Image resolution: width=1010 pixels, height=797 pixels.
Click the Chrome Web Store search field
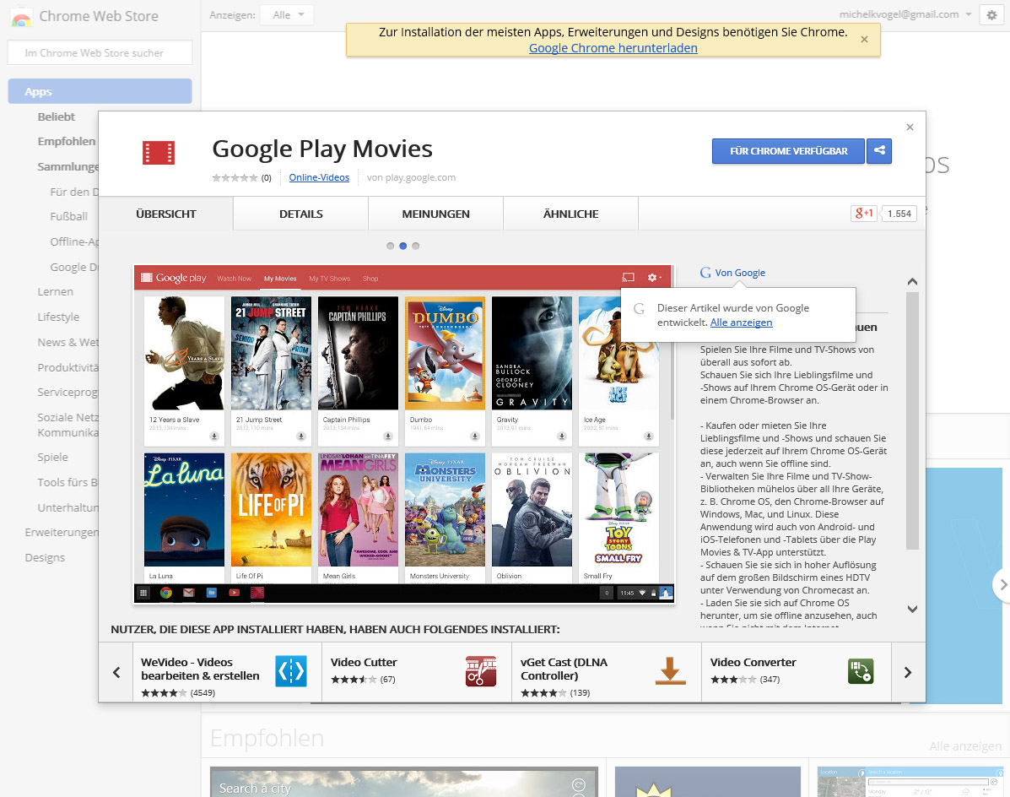tap(100, 53)
